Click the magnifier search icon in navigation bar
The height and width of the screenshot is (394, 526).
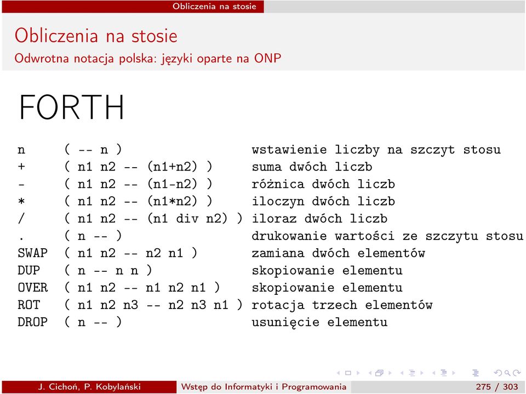[507, 373]
